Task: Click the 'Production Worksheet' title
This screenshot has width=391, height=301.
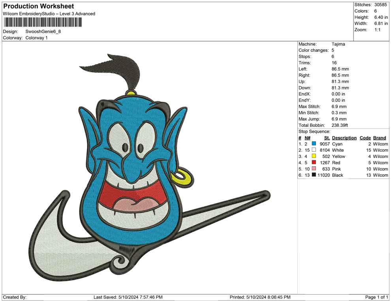Action: point(39,6)
